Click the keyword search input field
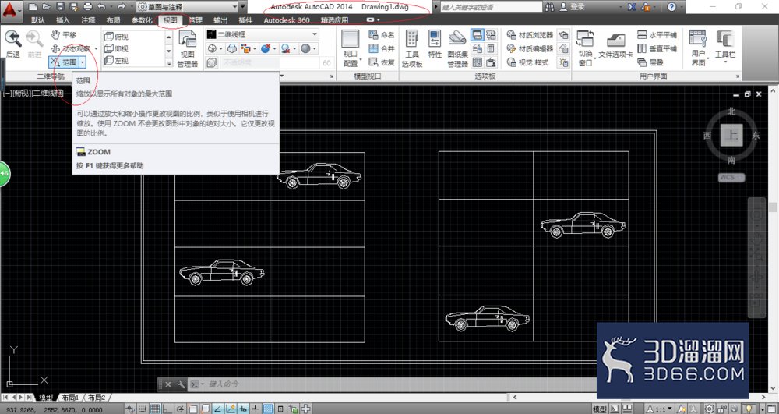 pyautogui.click(x=492, y=7)
